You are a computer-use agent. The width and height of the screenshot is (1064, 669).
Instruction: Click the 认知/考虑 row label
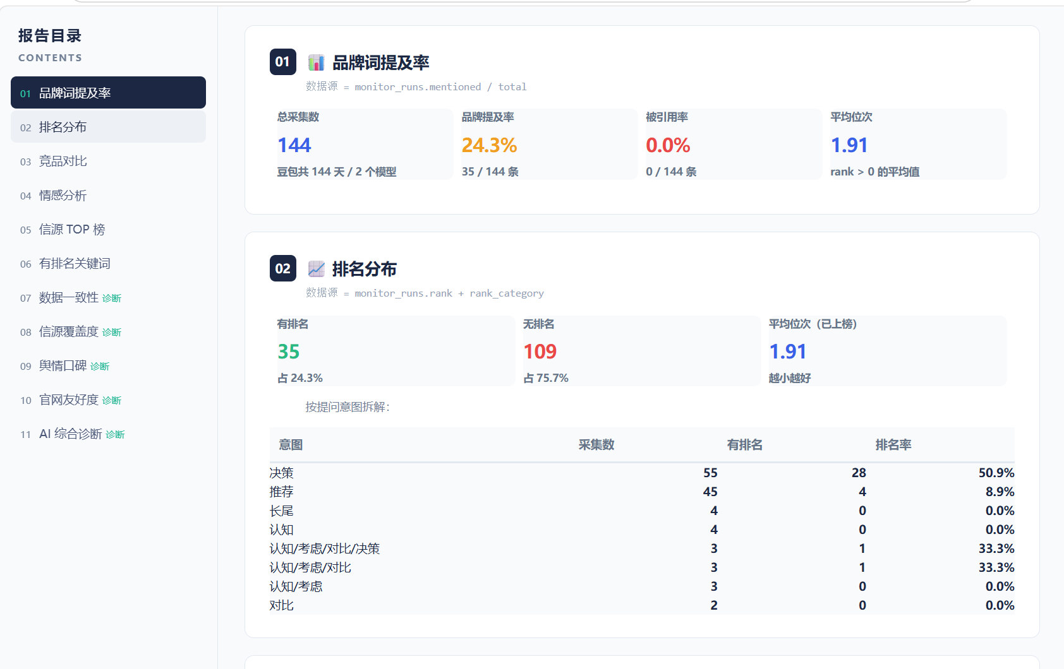tap(296, 586)
